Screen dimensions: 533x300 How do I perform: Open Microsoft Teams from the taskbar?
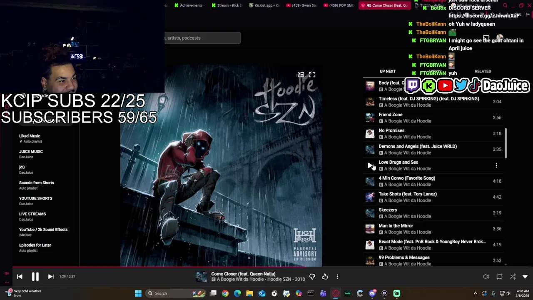click(323, 293)
